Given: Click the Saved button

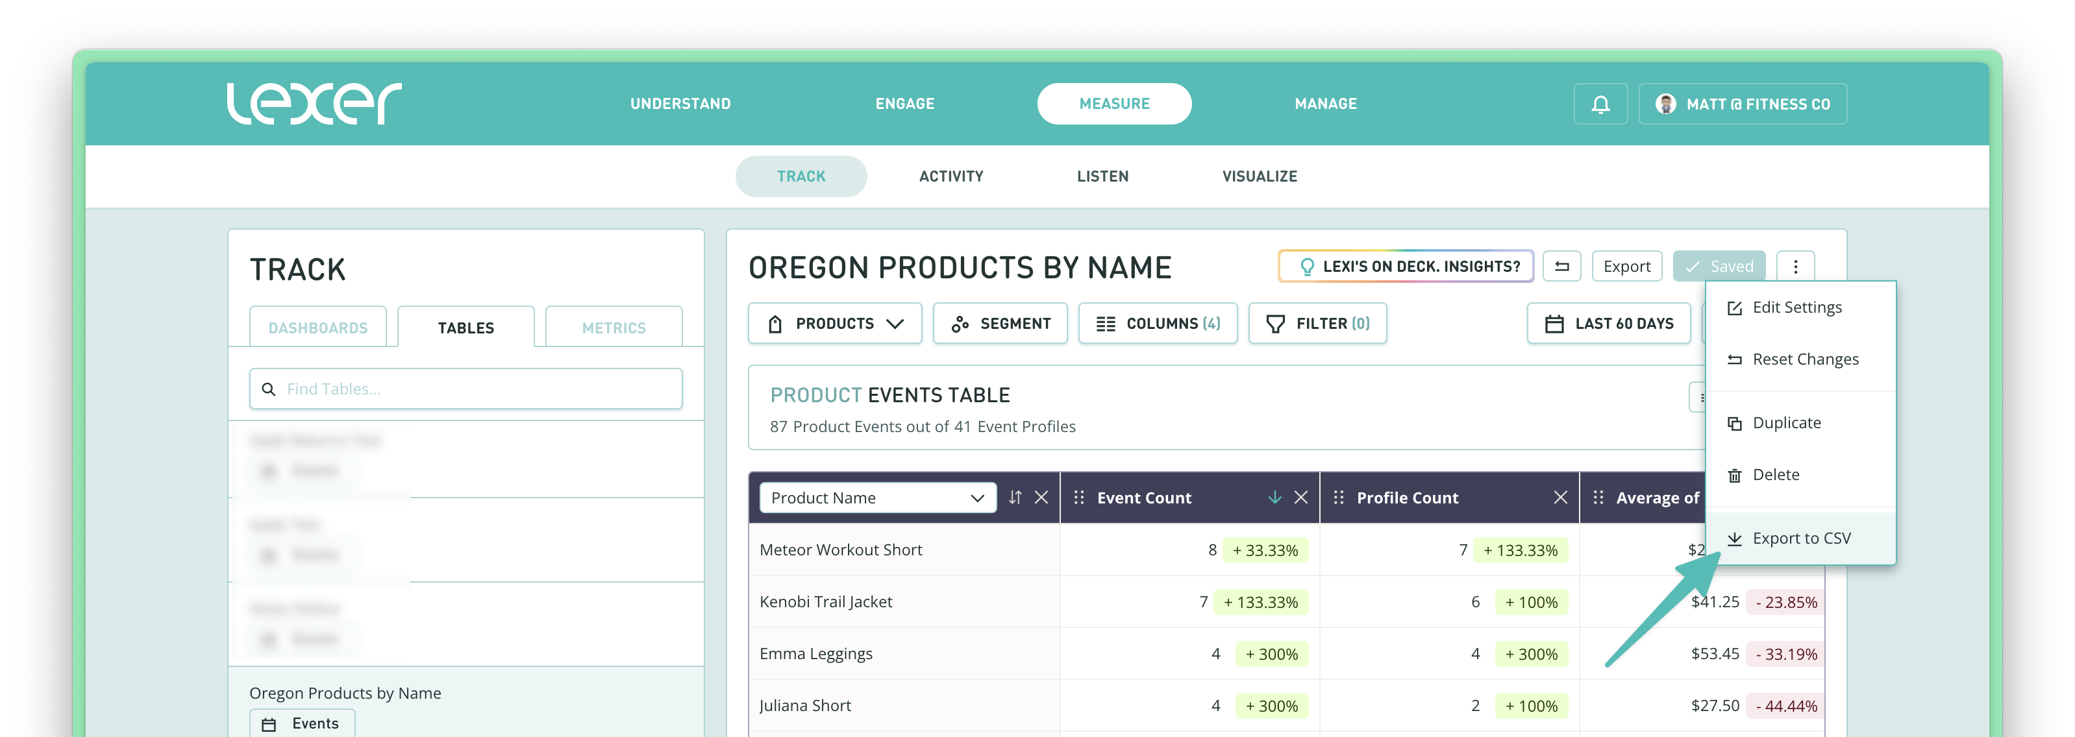Looking at the screenshot, I should 1718,266.
